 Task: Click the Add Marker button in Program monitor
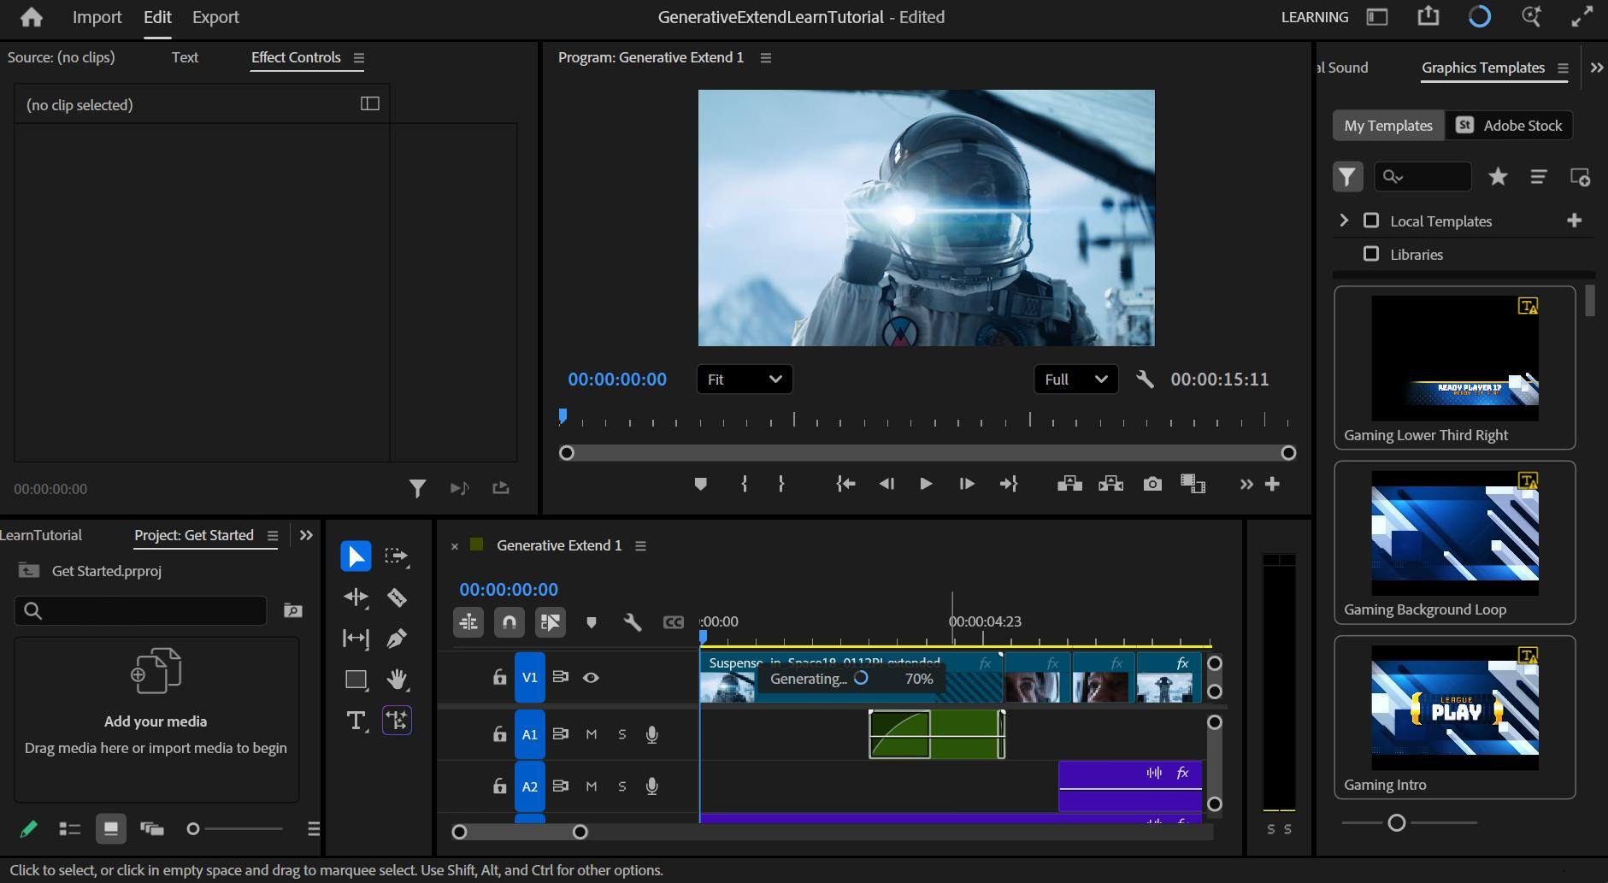[x=700, y=484]
